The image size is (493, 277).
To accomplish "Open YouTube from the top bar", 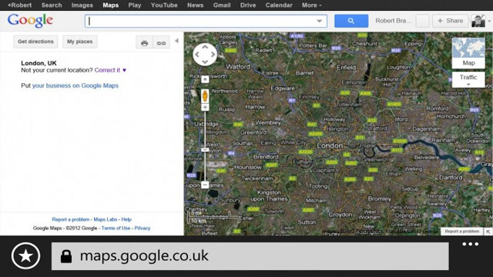I will 164,5.
